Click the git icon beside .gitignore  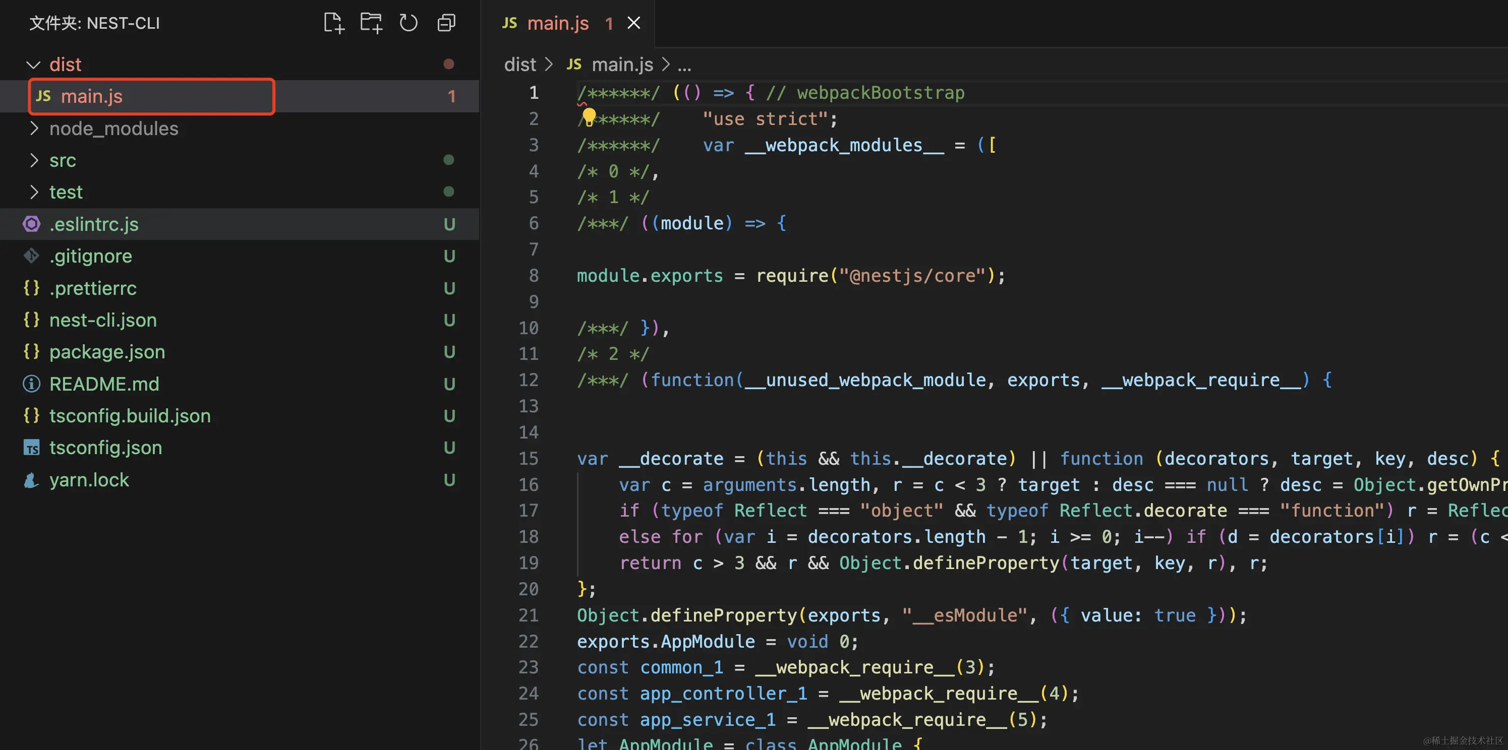pos(32,256)
